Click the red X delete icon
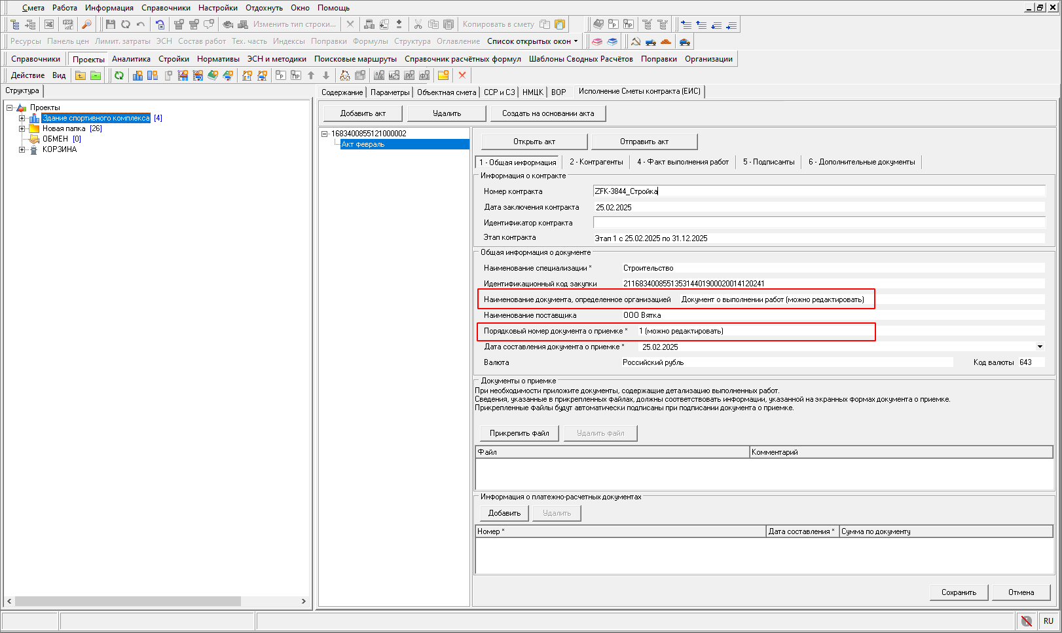 click(462, 75)
